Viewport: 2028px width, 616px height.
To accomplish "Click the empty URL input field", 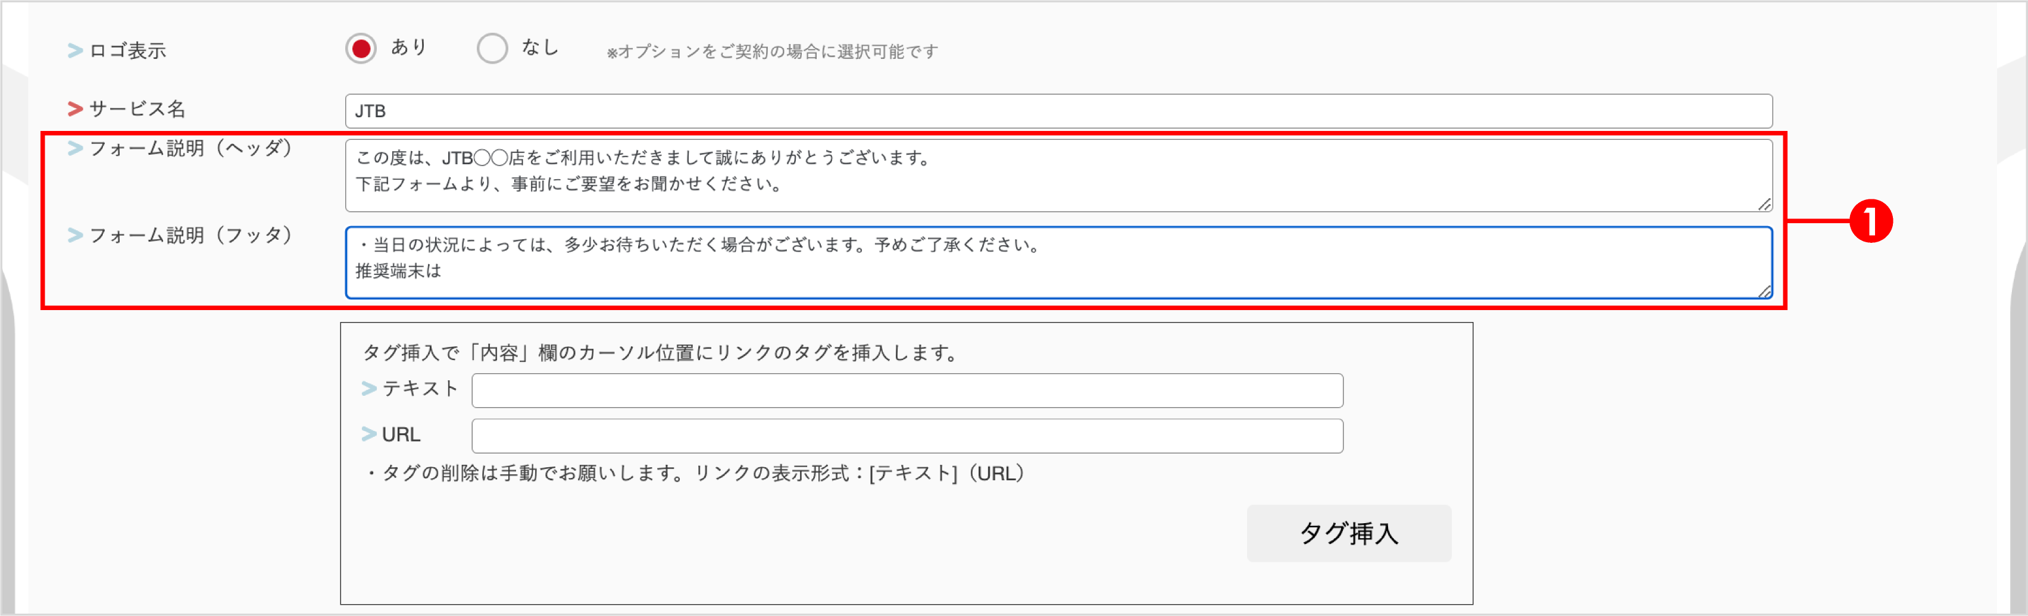I will coord(905,435).
